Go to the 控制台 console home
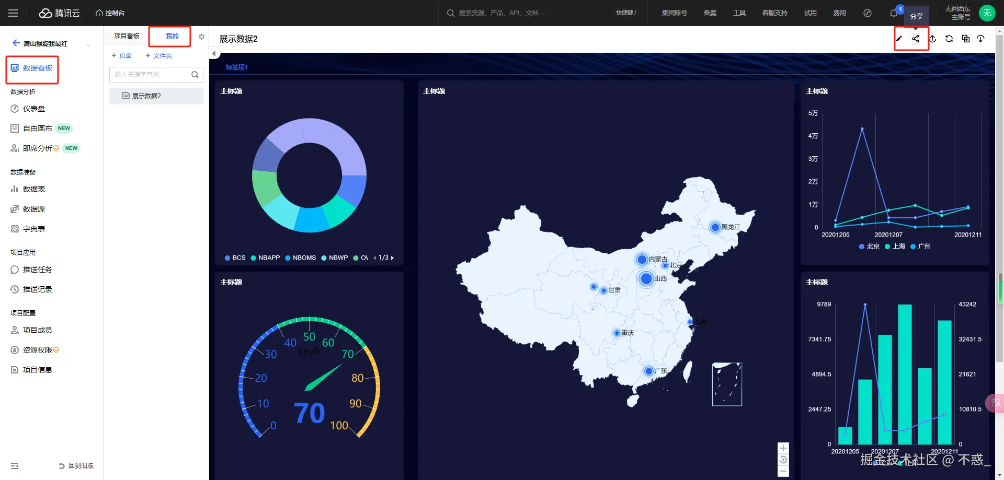The height and width of the screenshot is (480, 1004). pyautogui.click(x=110, y=13)
